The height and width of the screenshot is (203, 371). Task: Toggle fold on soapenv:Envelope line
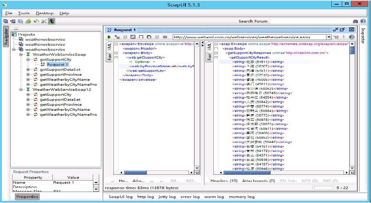(116, 44)
